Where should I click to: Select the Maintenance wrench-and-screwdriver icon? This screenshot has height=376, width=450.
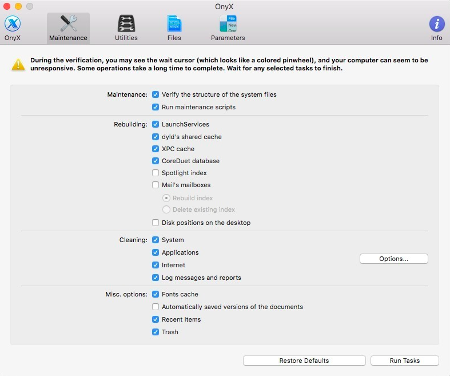68,23
